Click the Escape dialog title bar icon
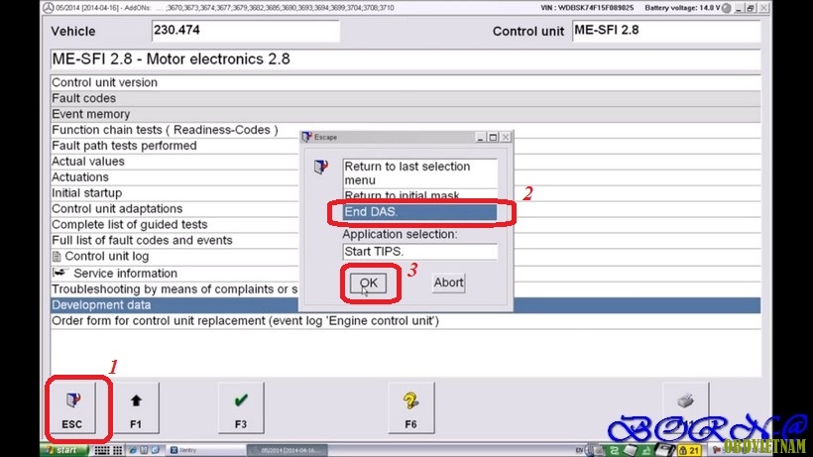This screenshot has height=457, width=813. point(307,136)
